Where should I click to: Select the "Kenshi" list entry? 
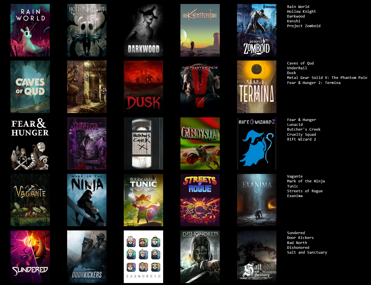[294, 21]
